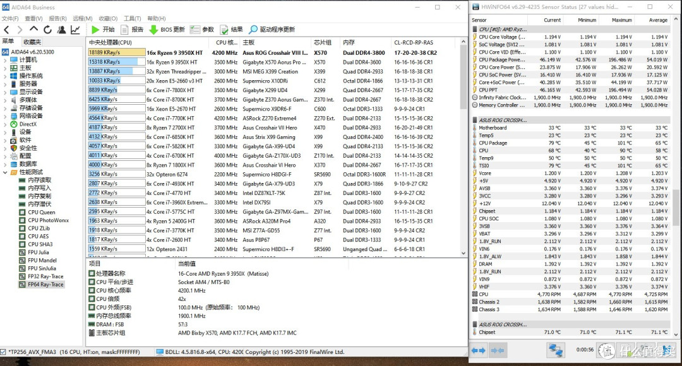Switch to the 菜单 tab
The image size is (682, 366).
pos(8,41)
